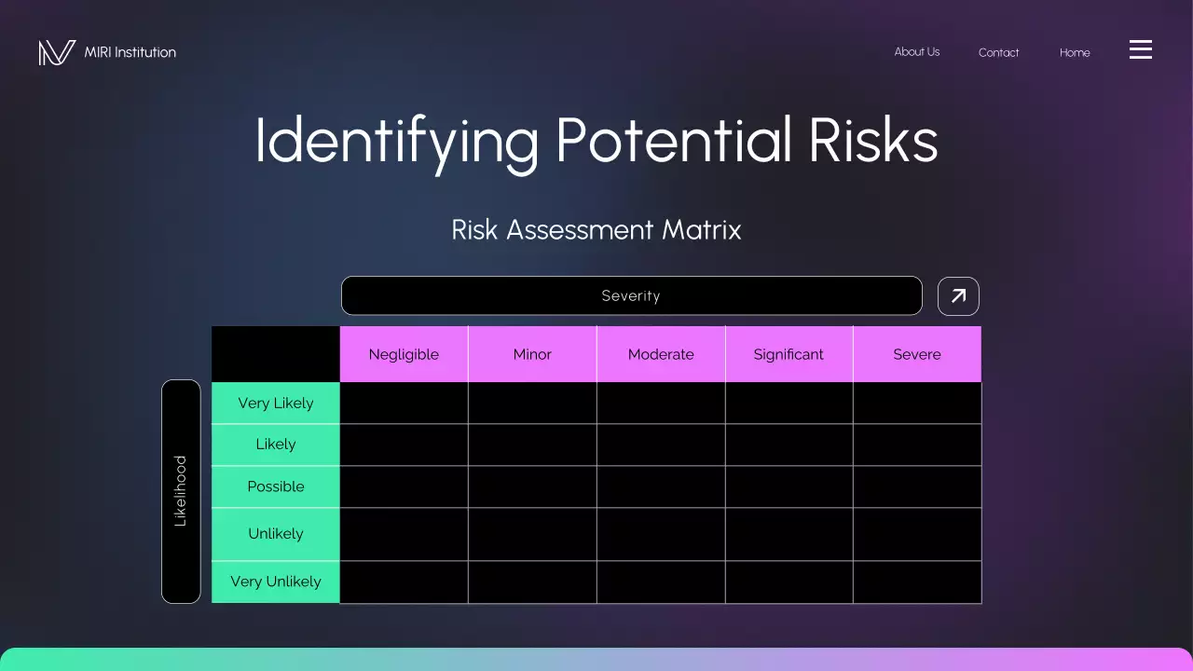Image resolution: width=1193 pixels, height=671 pixels.
Task: Select the Very Unlikely row label
Action: (275, 582)
